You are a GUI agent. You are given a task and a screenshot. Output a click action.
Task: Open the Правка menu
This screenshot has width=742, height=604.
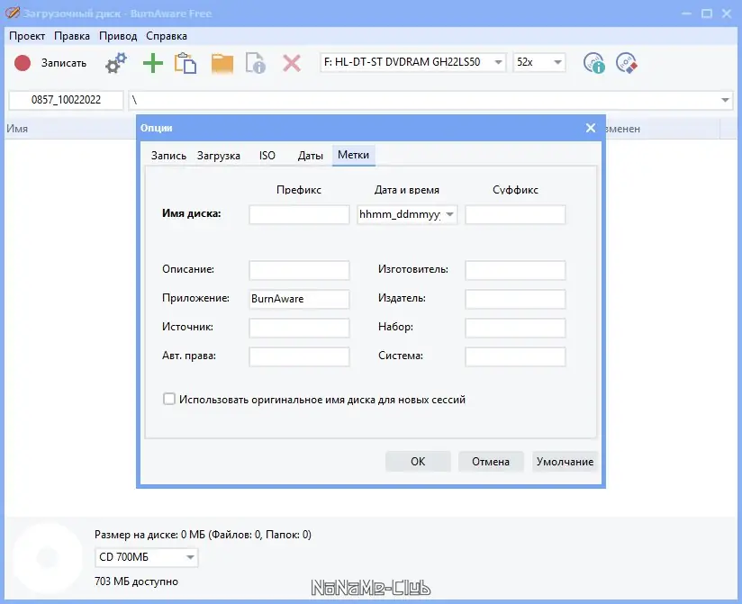click(72, 36)
